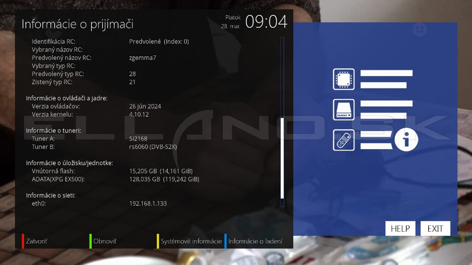472x265 pixels.
Task: Click the age rating 12 badge
Action: (x=419, y=29)
